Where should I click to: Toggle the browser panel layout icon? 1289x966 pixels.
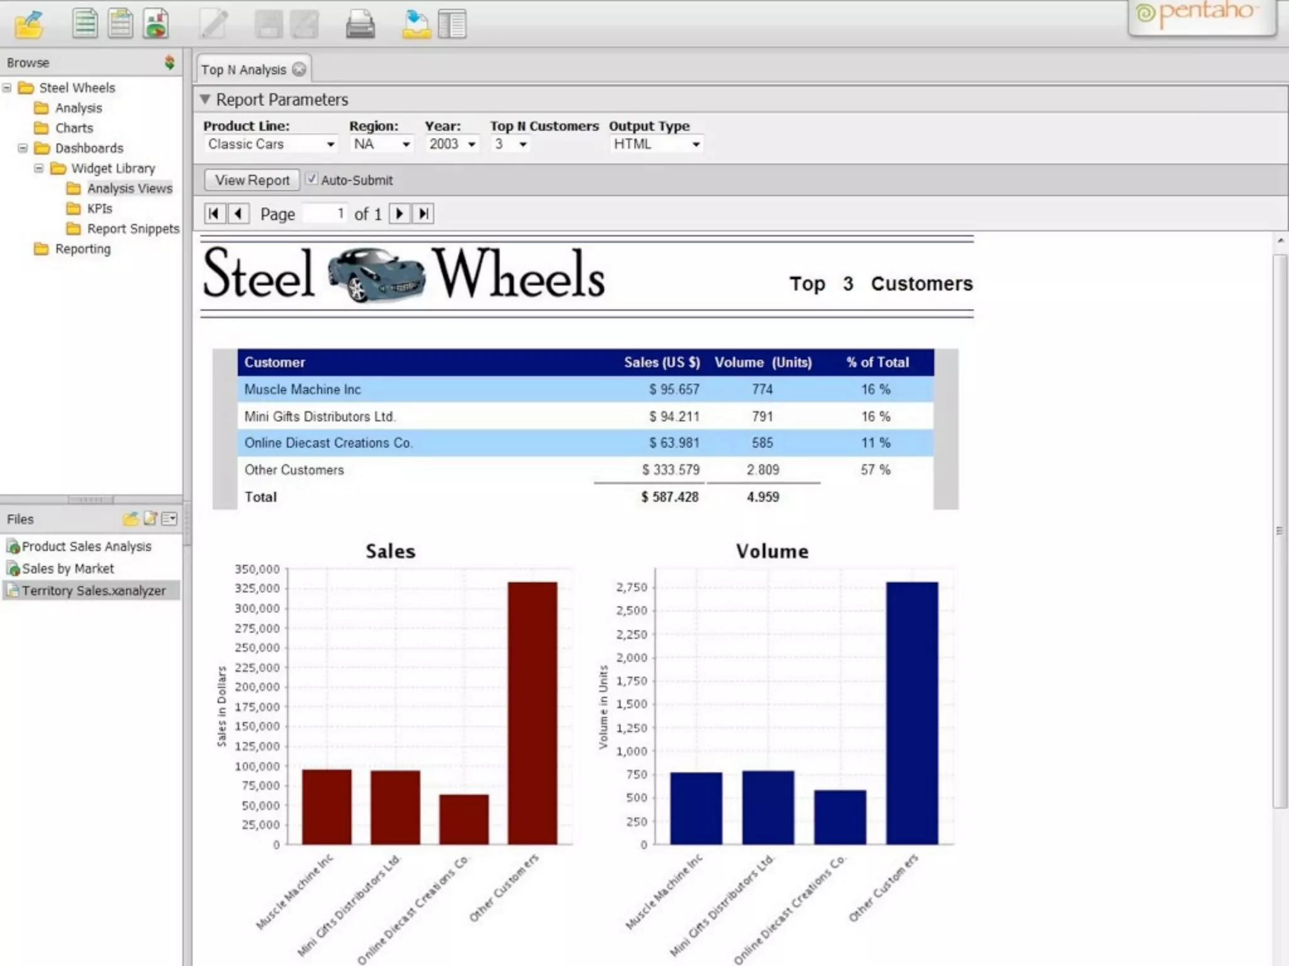pos(452,25)
